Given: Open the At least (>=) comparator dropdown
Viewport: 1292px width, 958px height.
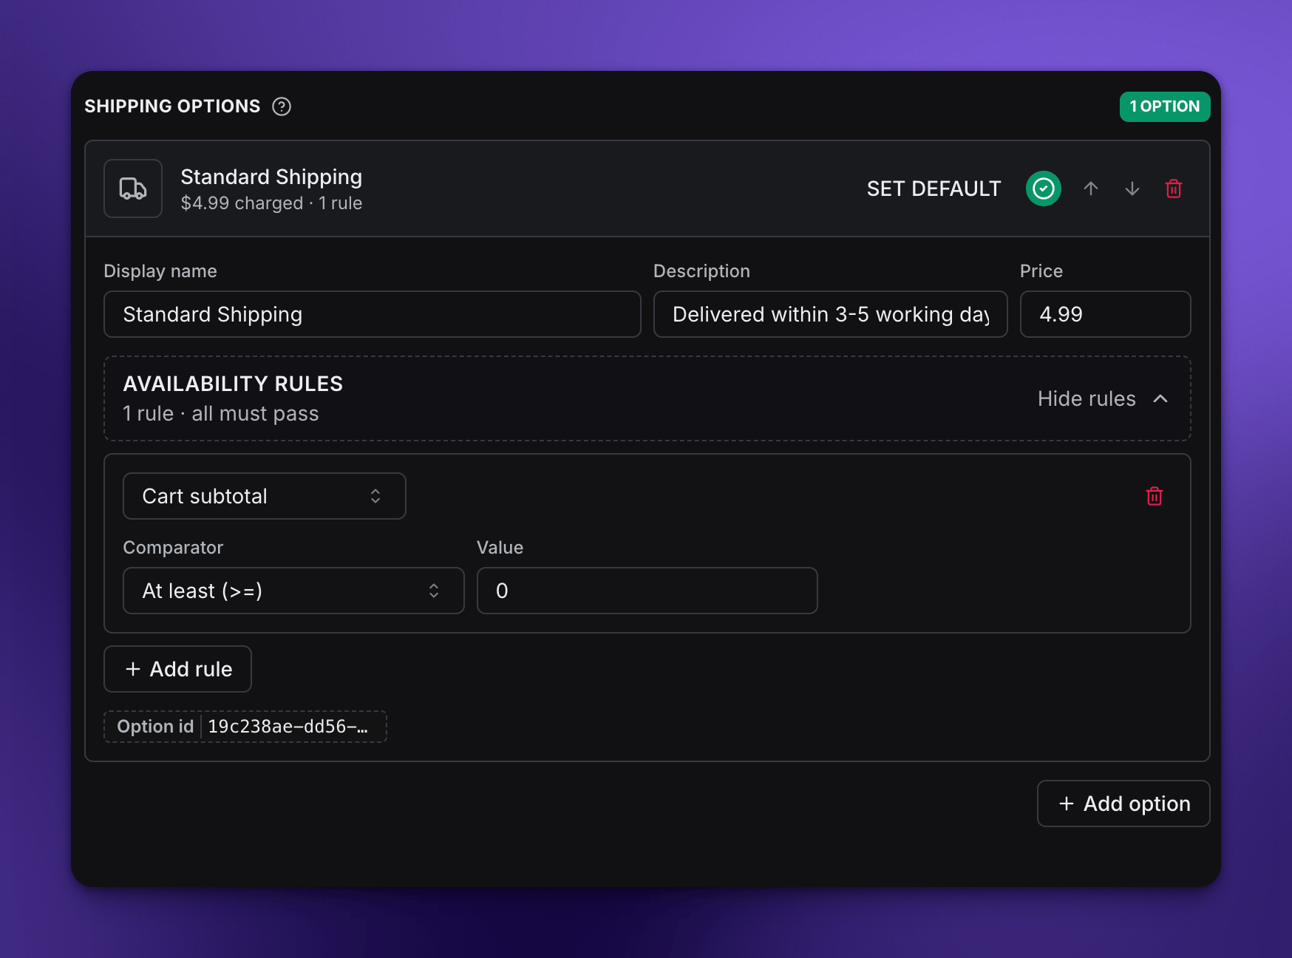Looking at the screenshot, I should click(293, 591).
